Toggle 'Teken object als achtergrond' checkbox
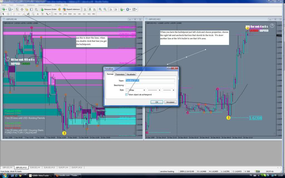The width and height of the screenshot is (285, 178). click(126, 95)
